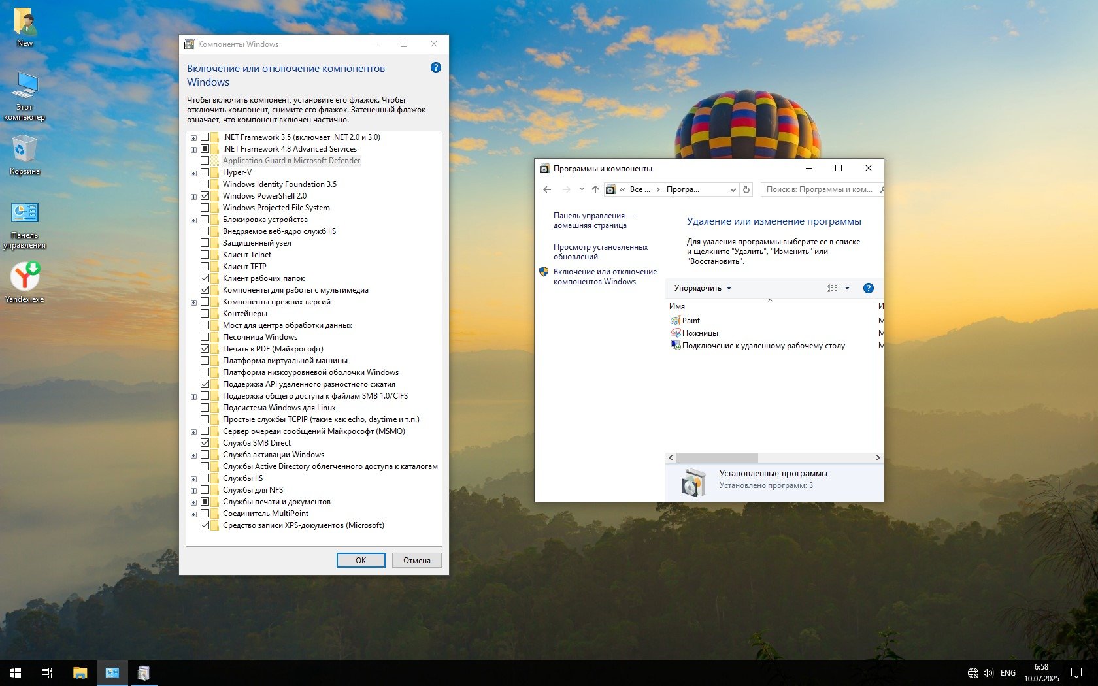This screenshot has width=1098, height=686.
Task: Enable the Hyper-V checkbox
Action: pyautogui.click(x=205, y=172)
